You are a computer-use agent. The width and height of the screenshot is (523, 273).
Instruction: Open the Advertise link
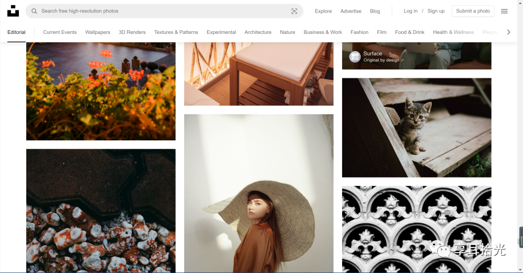tap(351, 11)
